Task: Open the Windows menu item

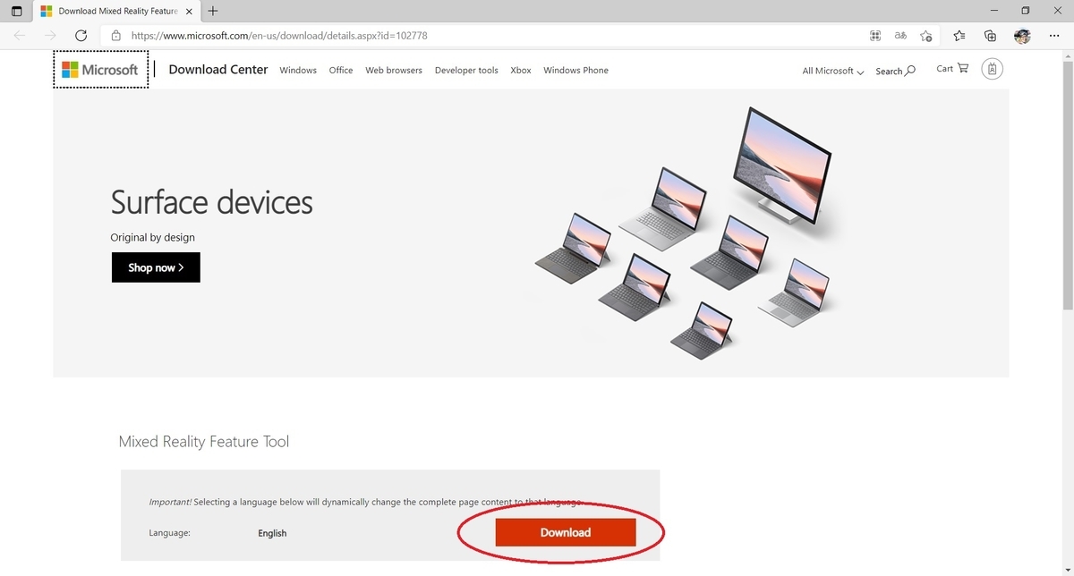Action: point(298,70)
